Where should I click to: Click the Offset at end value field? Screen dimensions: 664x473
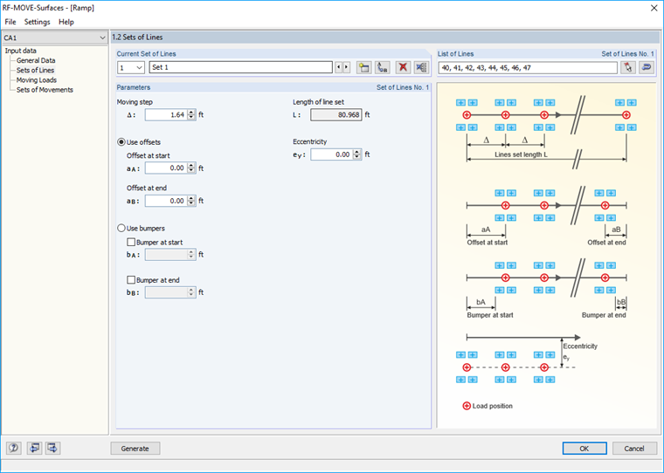[166, 201]
